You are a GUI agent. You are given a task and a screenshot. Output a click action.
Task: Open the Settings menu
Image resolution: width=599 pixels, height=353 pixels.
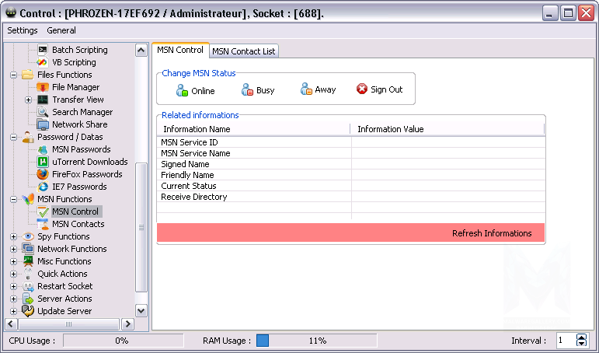pos(23,30)
